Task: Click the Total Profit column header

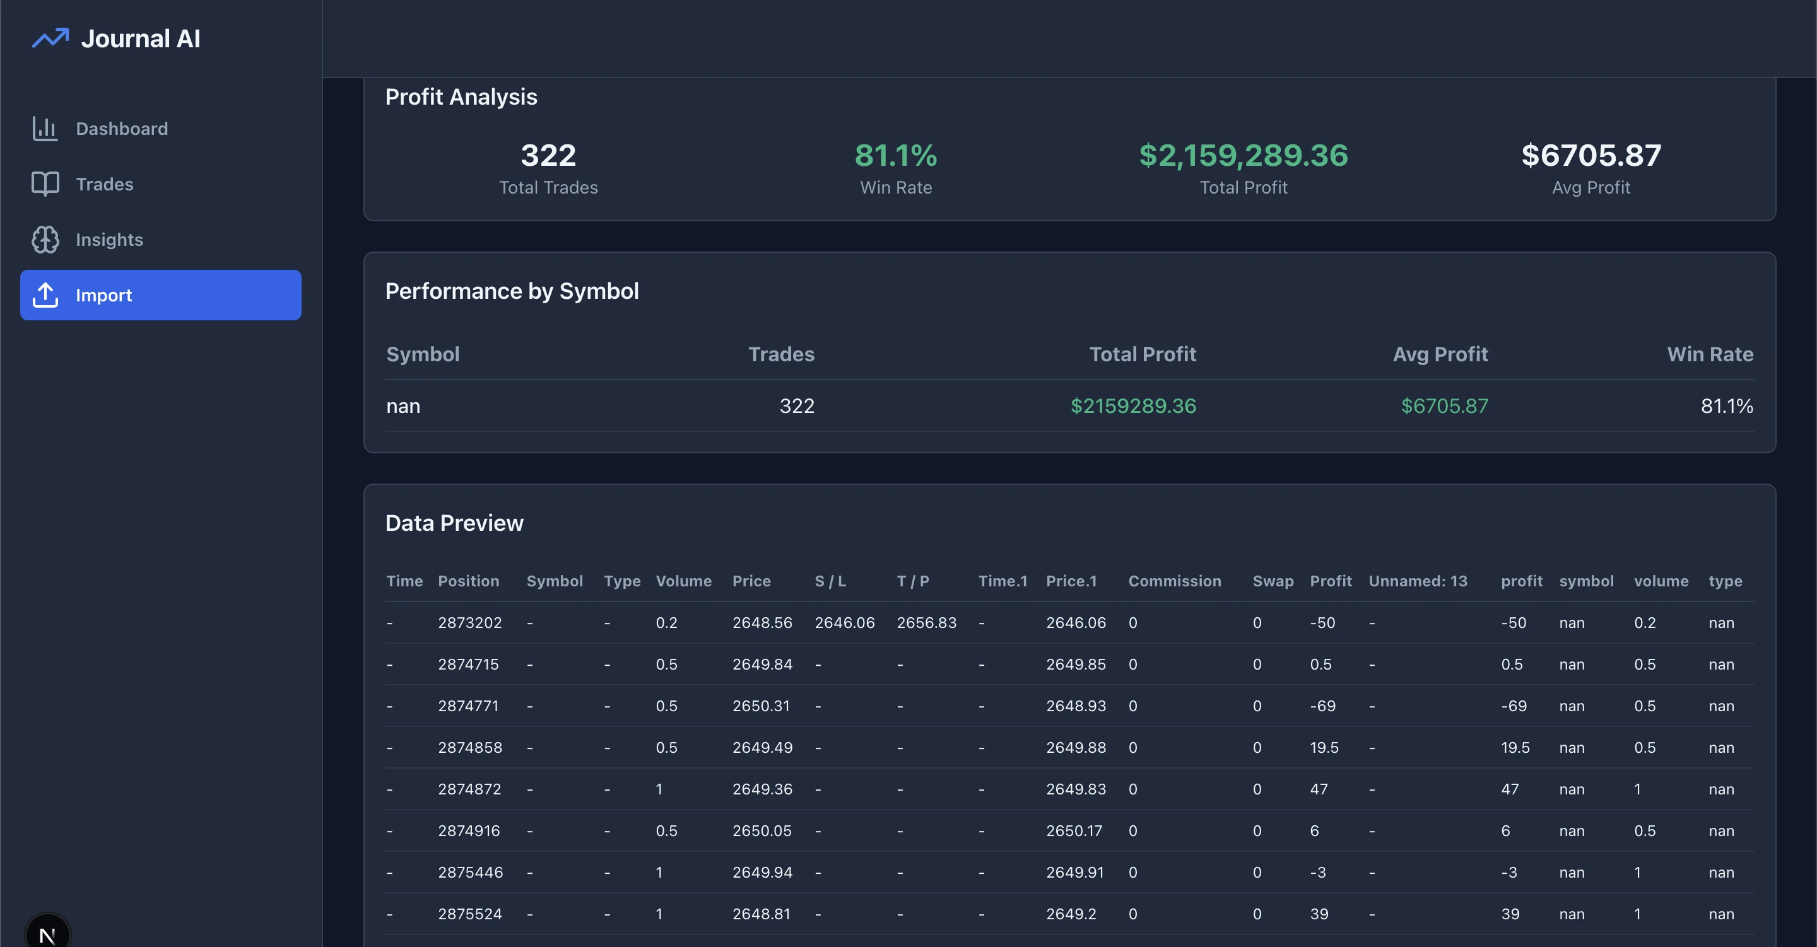Action: (x=1142, y=354)
